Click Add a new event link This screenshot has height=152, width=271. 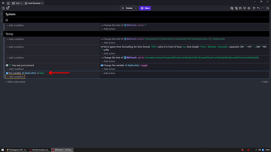point(15,82)
